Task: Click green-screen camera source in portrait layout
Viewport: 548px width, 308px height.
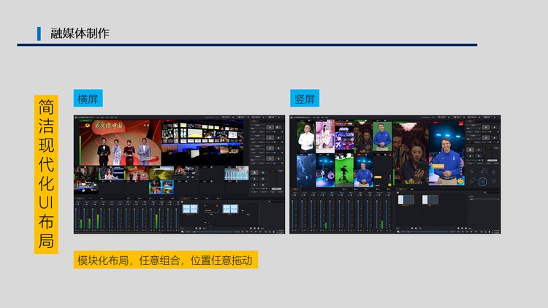Action: click(x=344, y=169)
